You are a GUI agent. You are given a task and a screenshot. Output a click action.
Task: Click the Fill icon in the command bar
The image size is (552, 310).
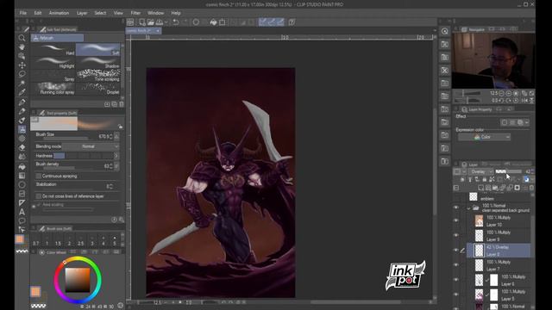pyautogui.click(x=213, y=22)
